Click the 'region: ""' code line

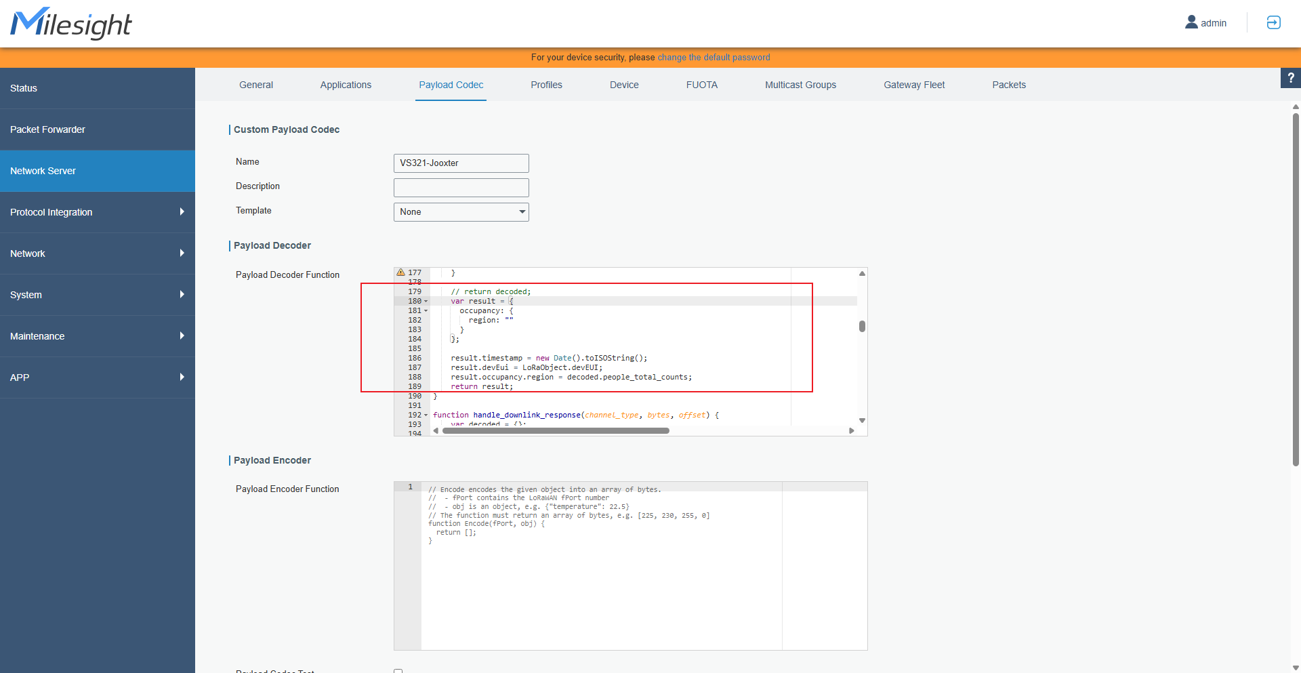click(491, 320)
